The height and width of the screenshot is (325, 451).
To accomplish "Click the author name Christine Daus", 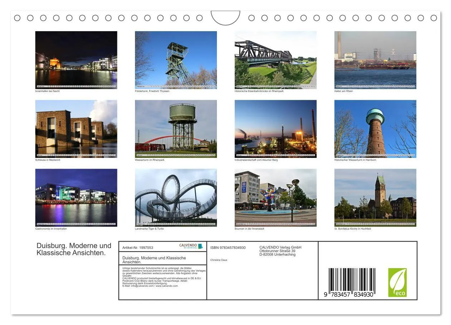I will [x=219, y=259].
